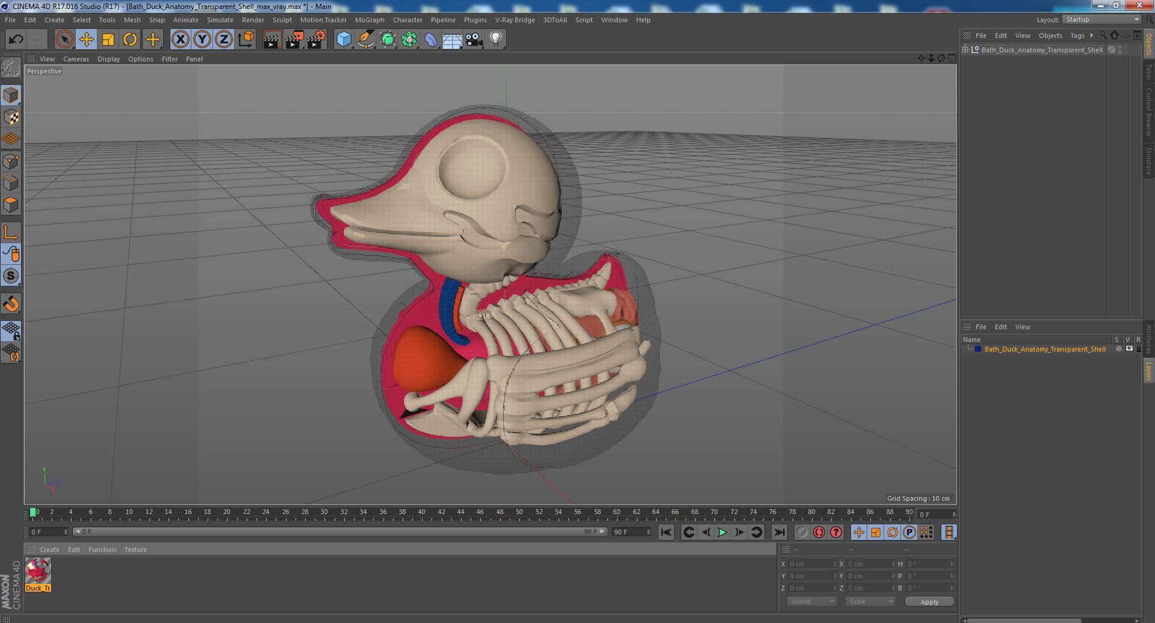Screen dimensions: 1155x623
Task: Click Record Active Objects button
Action: [802, 532]
